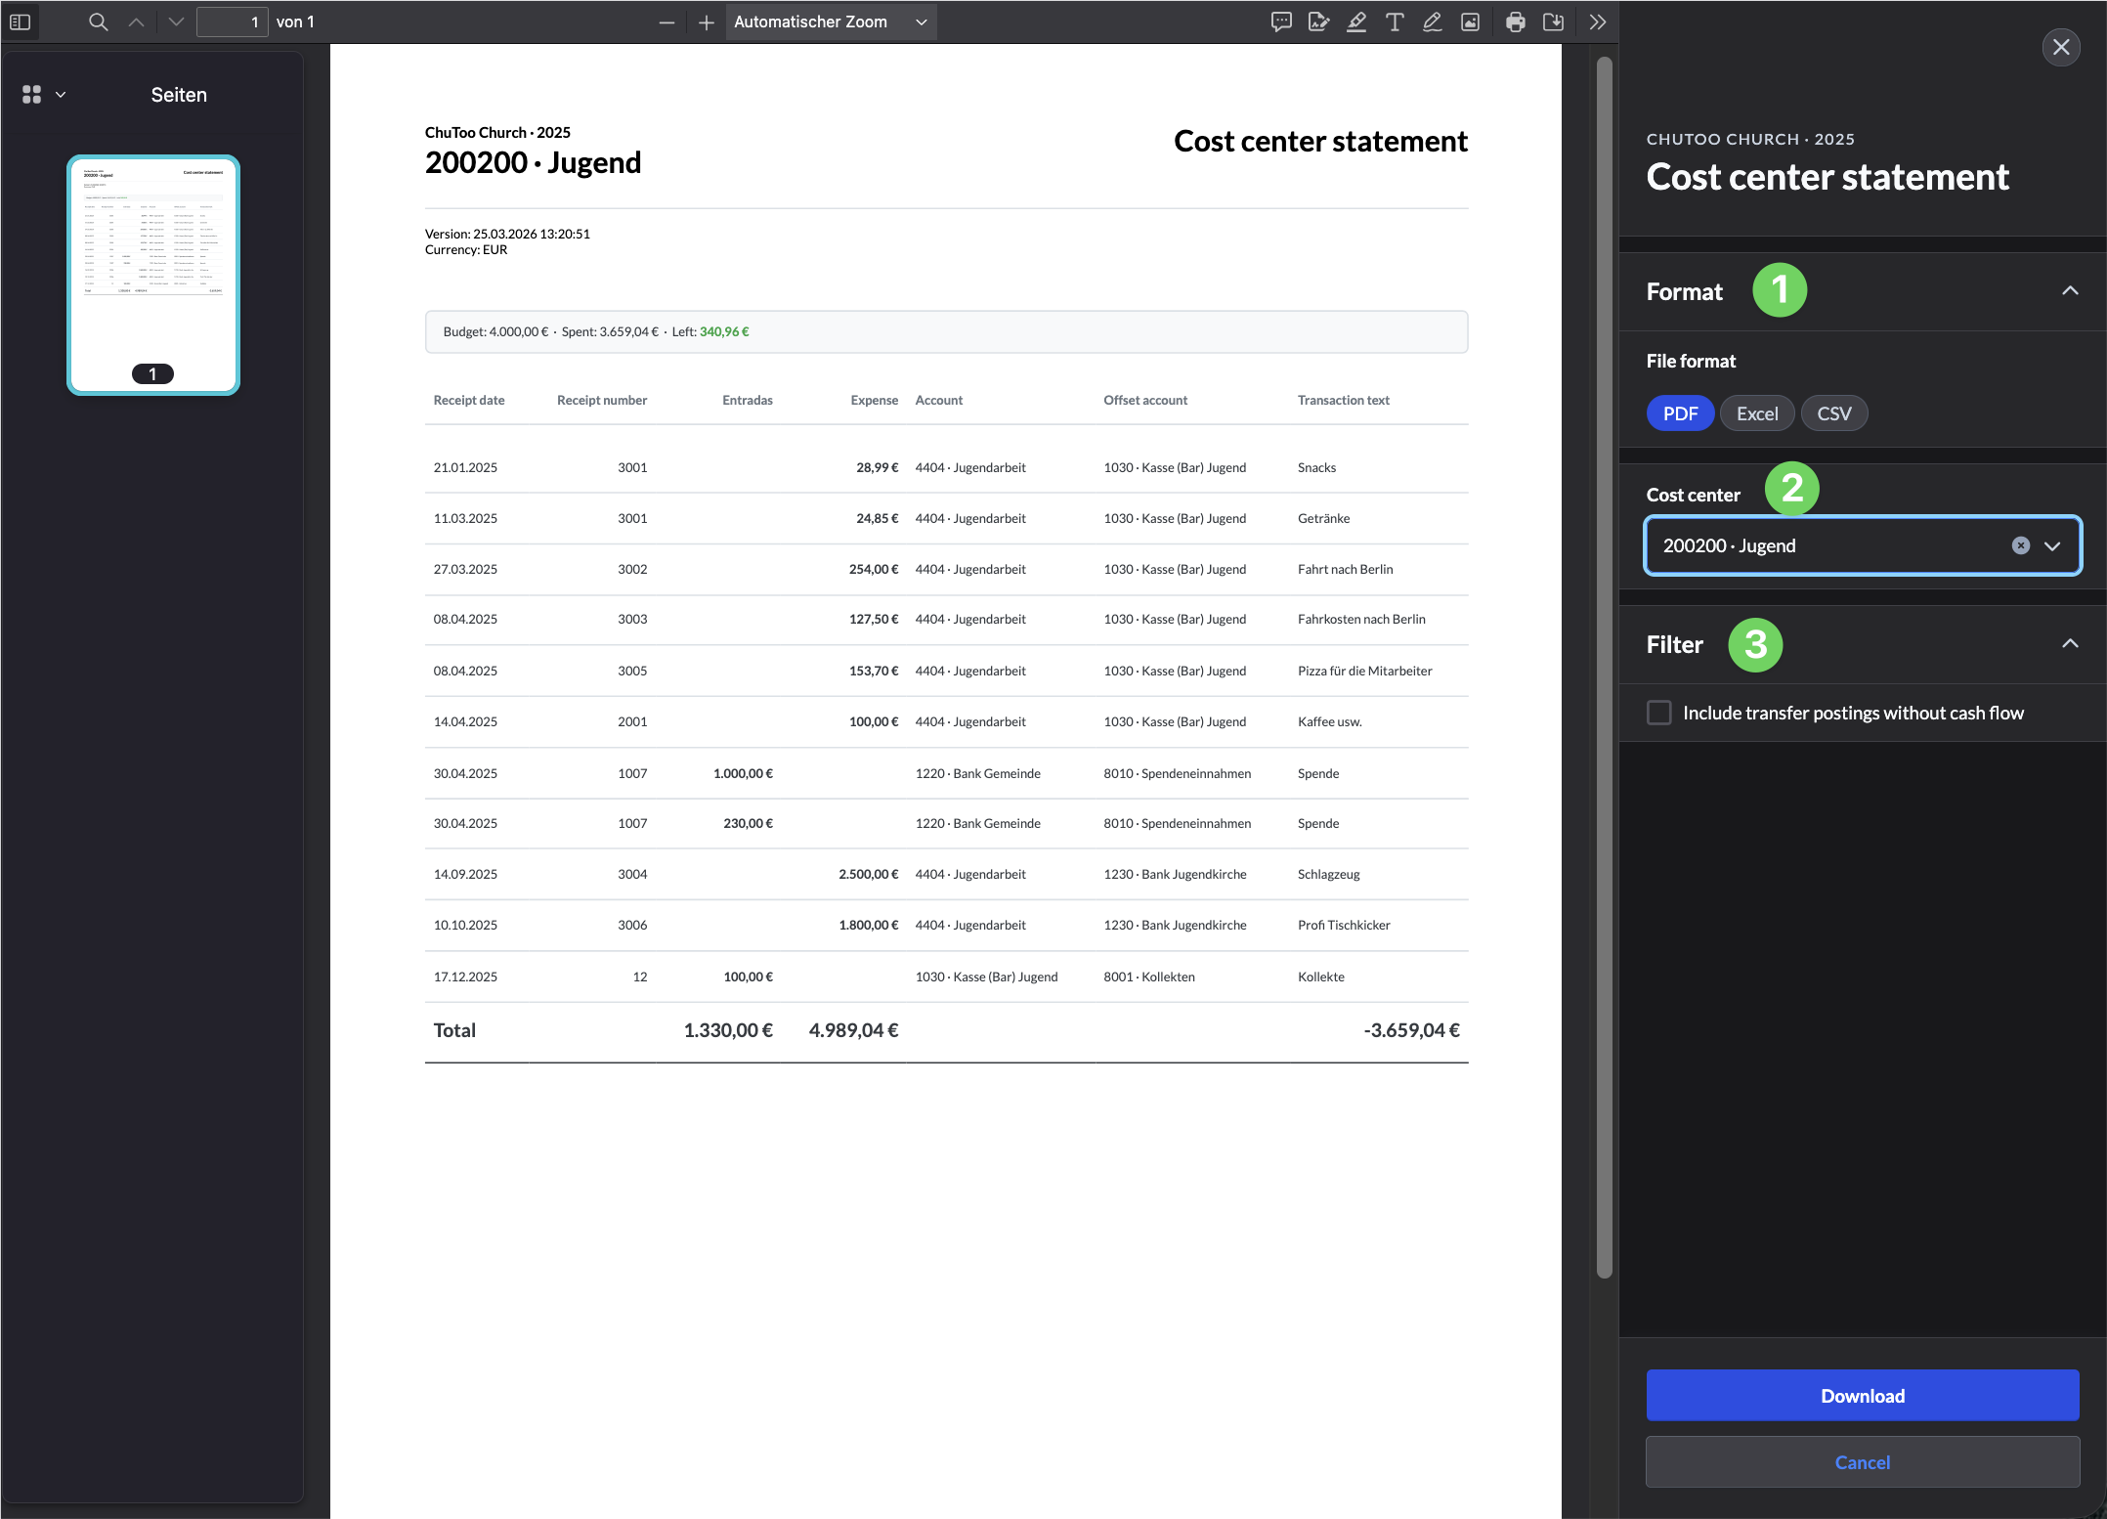The height and width of the screenshot is (1519, 2107).
Task: Enable include transfer postings checkbox
Action: tap(1658, 713)
